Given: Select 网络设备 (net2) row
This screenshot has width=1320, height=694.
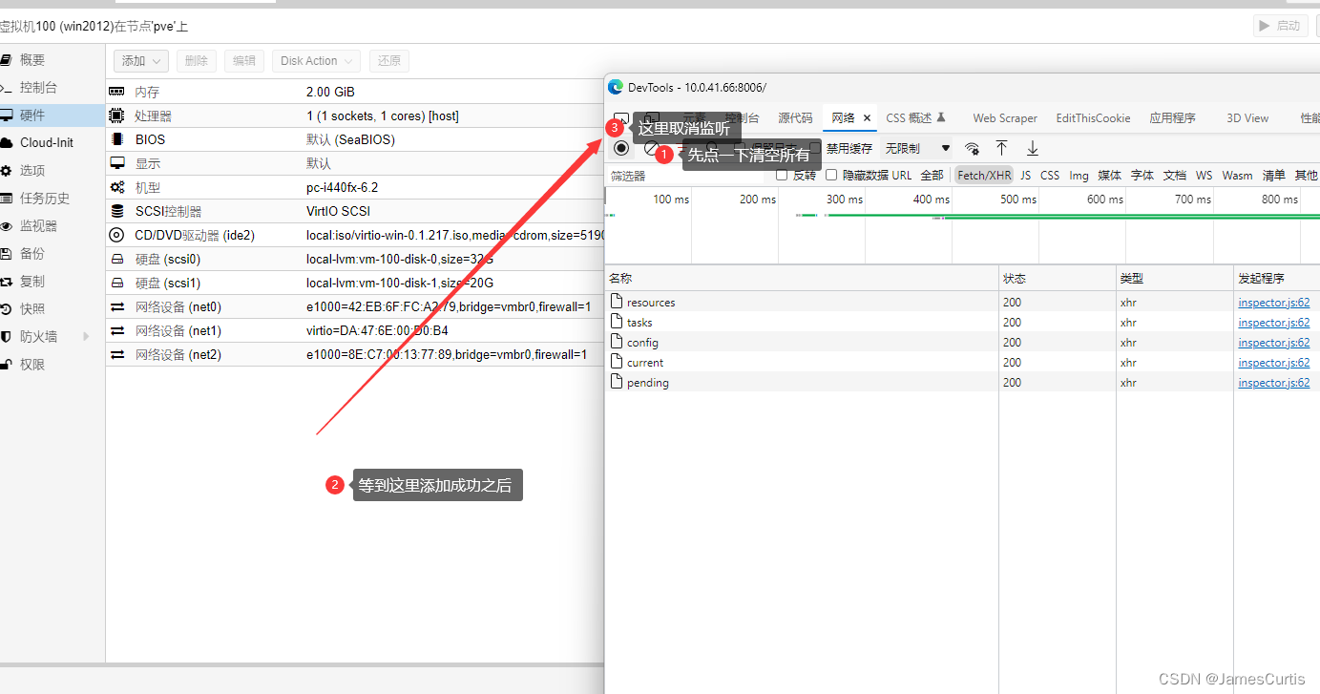Looking at the screenshot, I should pyautogui.click(x=355, y=354).
